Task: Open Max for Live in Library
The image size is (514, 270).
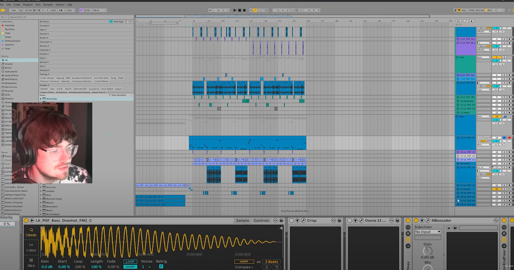Action: point(11,87)
